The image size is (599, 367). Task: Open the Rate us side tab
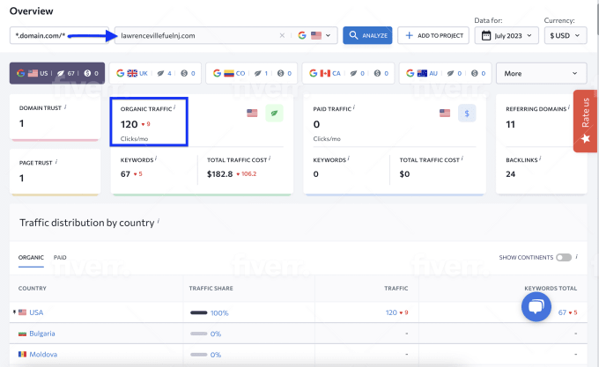[x=585, y=121]
